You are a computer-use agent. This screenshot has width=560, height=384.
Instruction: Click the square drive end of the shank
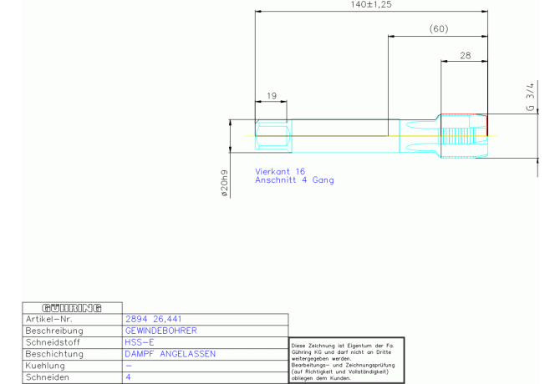271,135
